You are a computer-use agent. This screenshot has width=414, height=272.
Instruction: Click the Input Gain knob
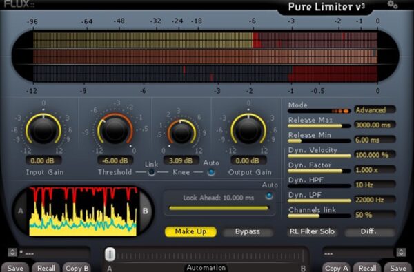43,130
